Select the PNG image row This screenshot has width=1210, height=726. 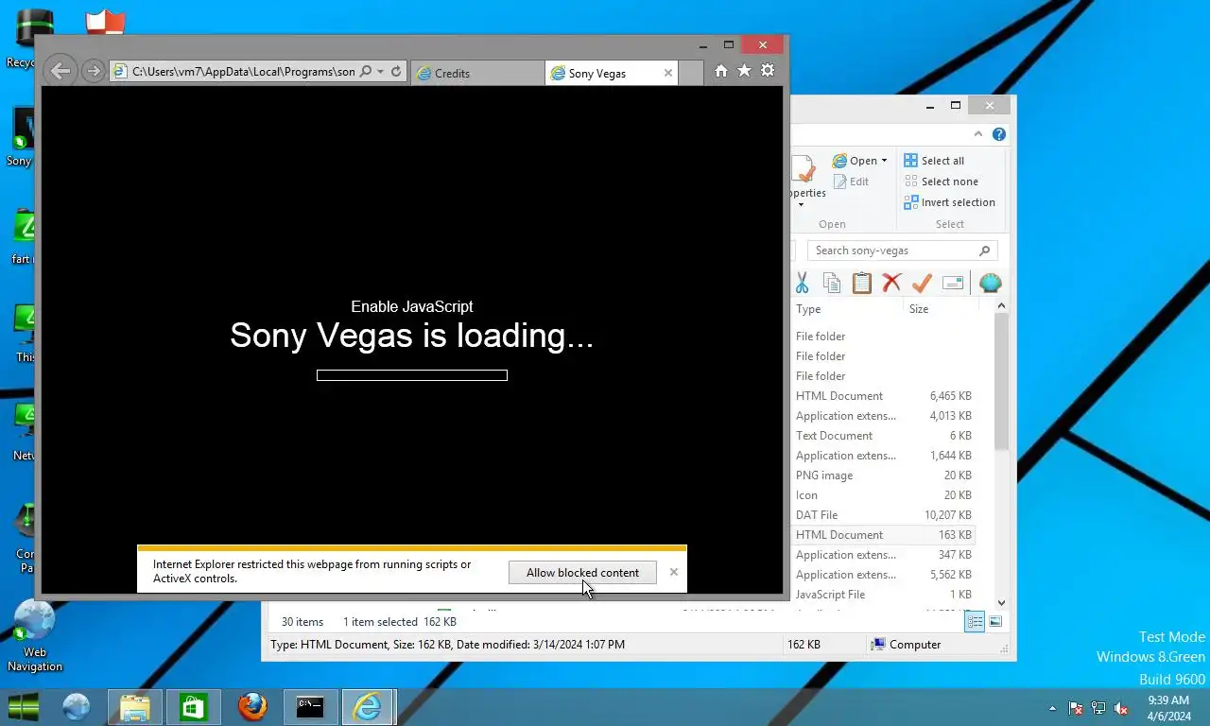(884, 475)
